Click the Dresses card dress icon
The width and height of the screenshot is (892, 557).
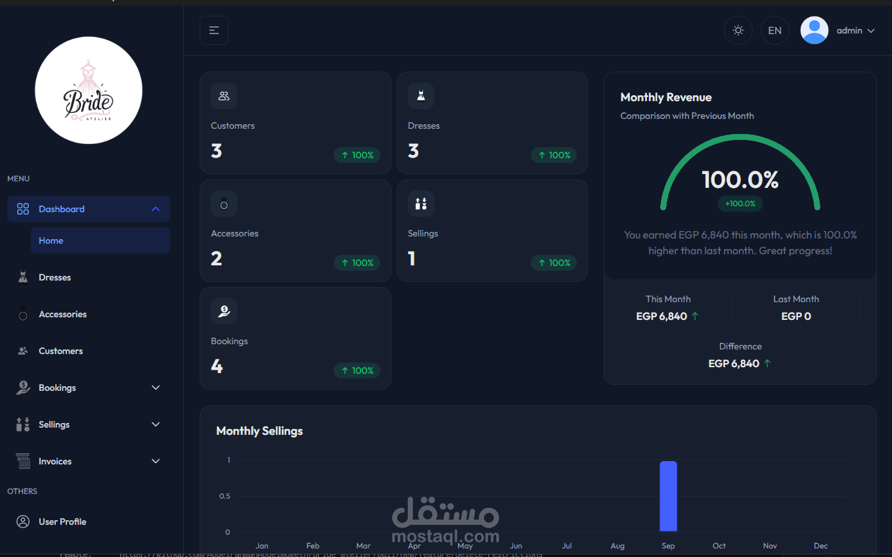click(421, 96)
